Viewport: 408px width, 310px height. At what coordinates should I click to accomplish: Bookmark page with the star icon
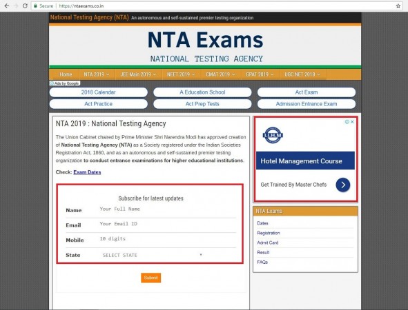click(398, 6)
